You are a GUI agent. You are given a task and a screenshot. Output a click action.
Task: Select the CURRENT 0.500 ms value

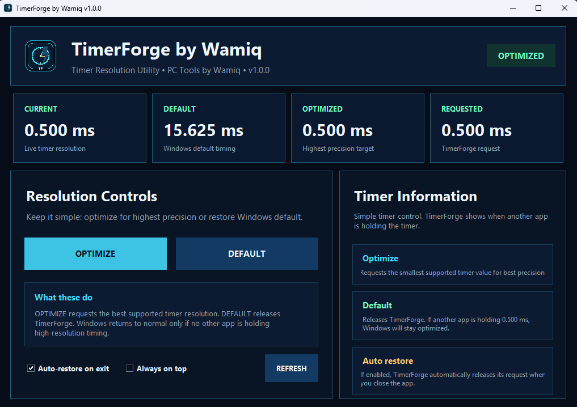tap(60, 130)
